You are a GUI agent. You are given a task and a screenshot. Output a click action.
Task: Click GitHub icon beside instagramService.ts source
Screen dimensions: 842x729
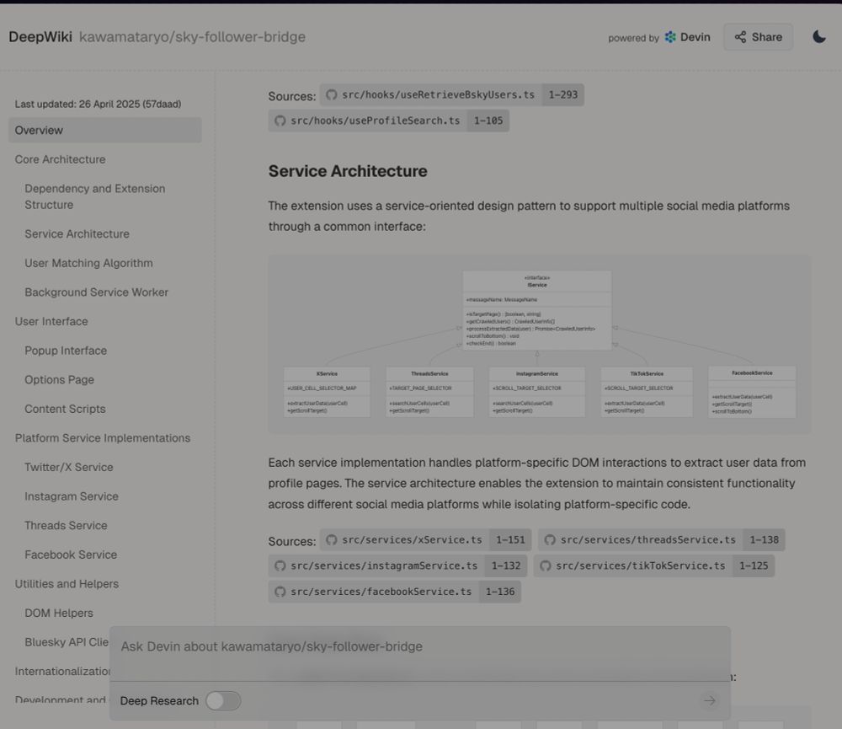coord(280,566)
